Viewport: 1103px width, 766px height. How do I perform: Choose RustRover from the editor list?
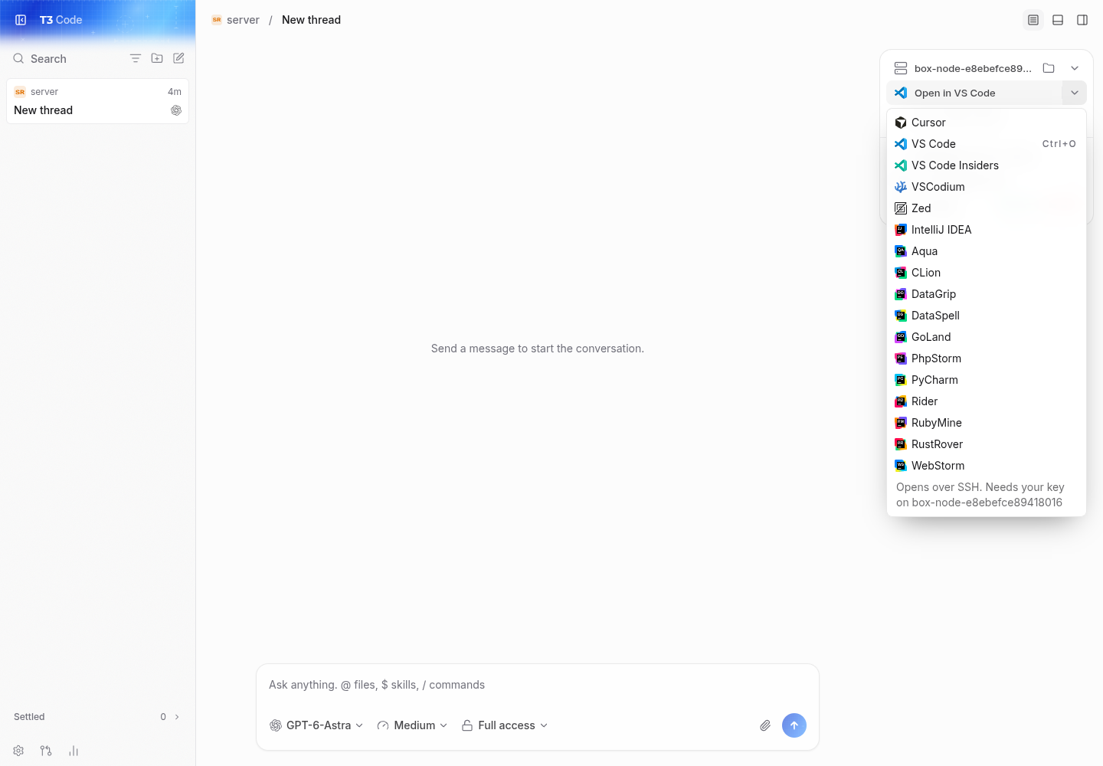click(x=987, y=444)
